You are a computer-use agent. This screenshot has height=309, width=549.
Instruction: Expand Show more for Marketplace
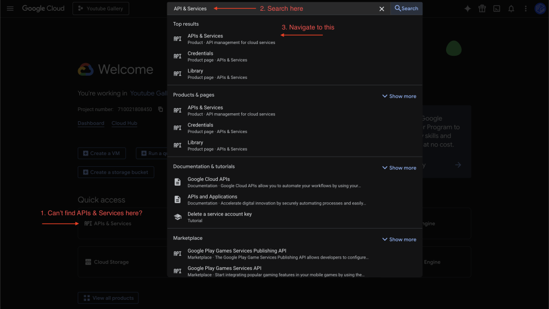point(399,239)
